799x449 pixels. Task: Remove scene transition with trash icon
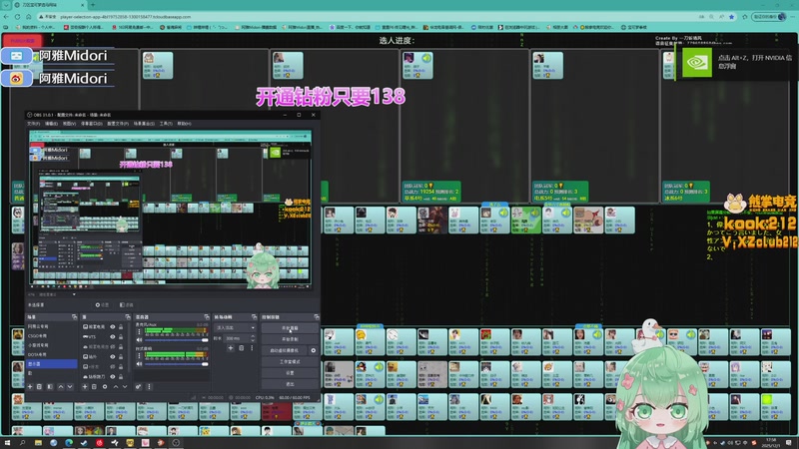pos(241,348)
